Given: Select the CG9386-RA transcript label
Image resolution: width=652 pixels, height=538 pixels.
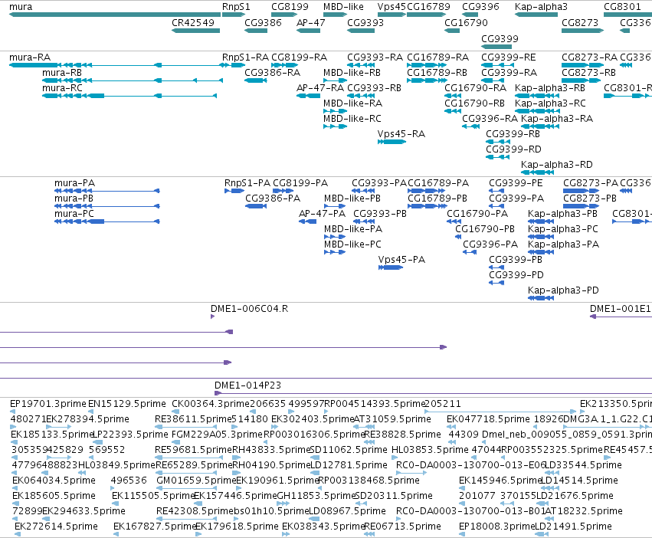Looking at the screenshot, I should [x=272, y=72].
